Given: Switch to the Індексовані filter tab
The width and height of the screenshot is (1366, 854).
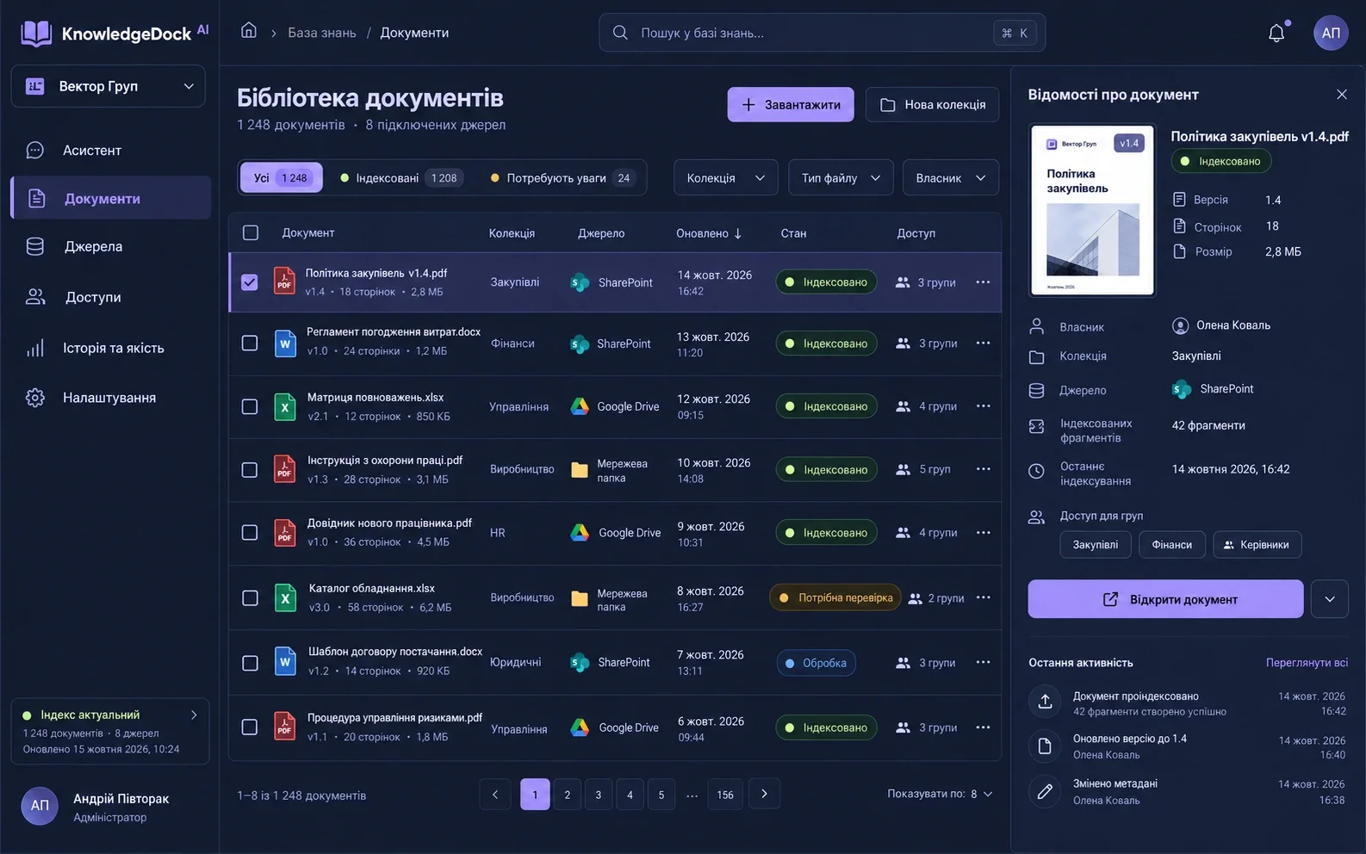Looking at the screenshot, I should tap(401, 177).
